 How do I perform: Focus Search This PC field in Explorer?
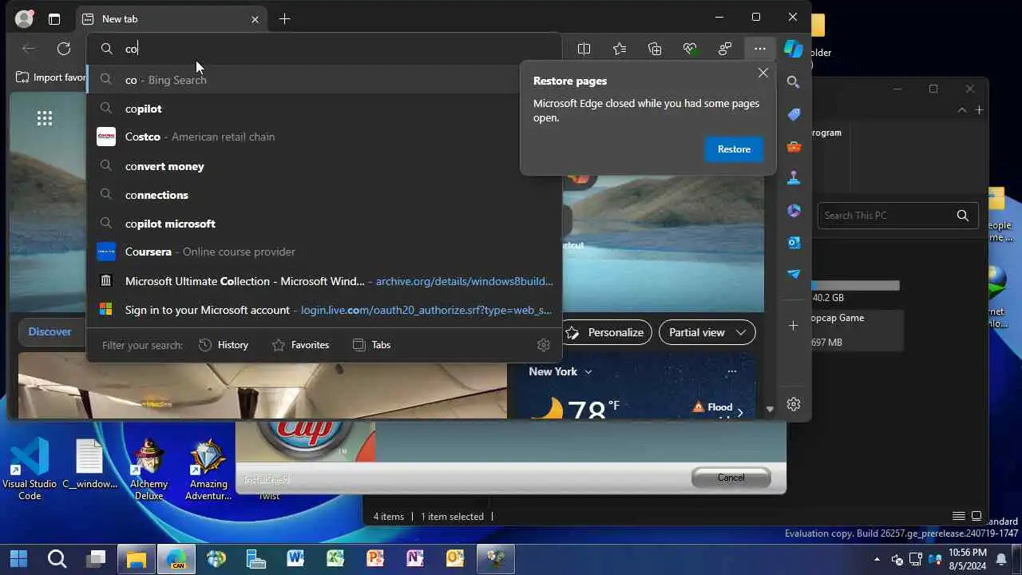click(x=886, y=215)
